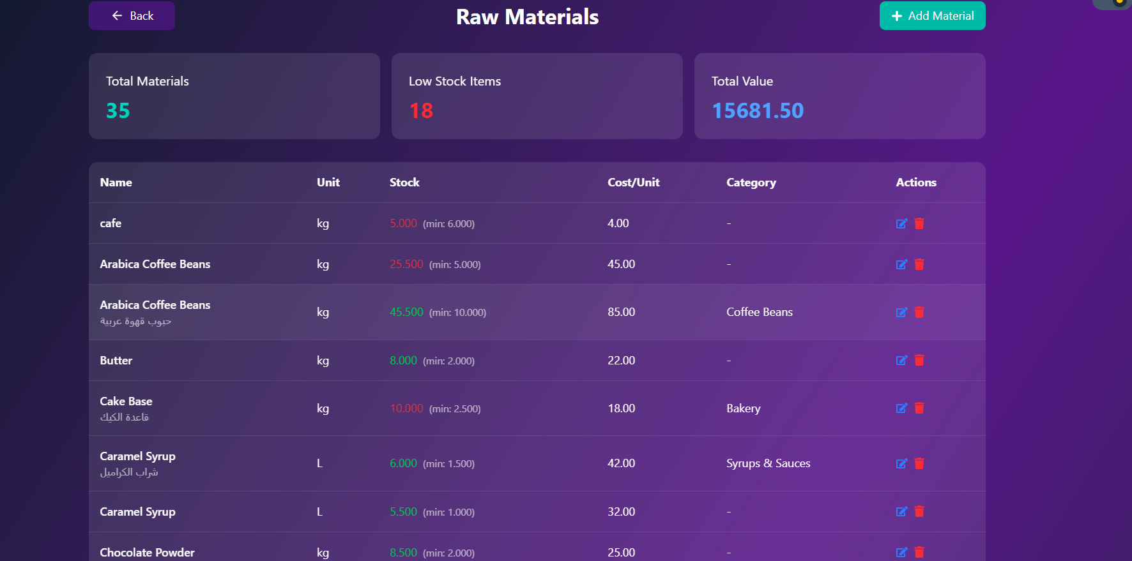Click the Add Material button
Screen dimensions: 1132x561
click(932, 16)
